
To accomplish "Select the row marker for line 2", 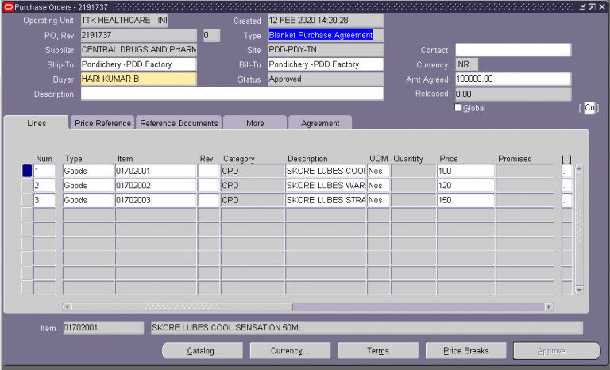I will pyautogui.click(x=27, y=186).
